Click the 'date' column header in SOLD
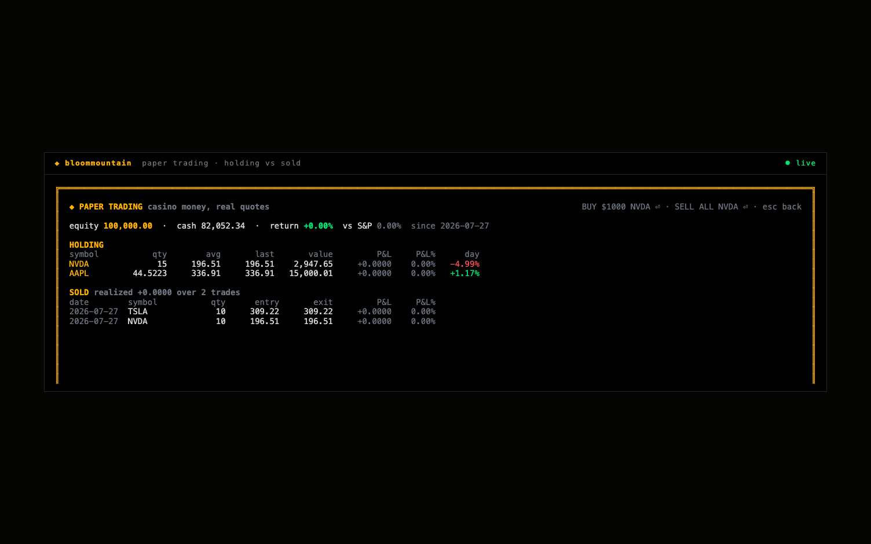871x544 pixels. pyautogui.click(x=79, y=303)
